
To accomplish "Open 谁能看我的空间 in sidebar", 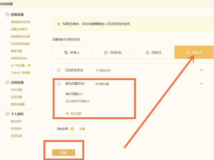I will click(x=20, y=22).
